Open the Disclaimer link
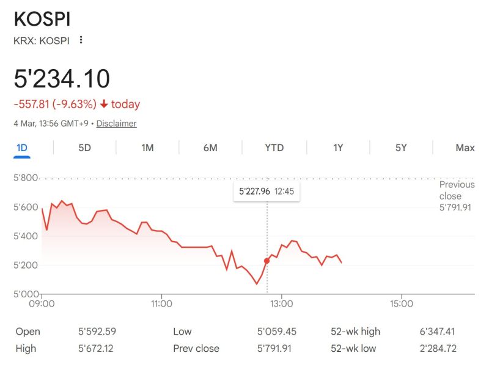This screenshot has height=383, width=489. click(116, 124)
